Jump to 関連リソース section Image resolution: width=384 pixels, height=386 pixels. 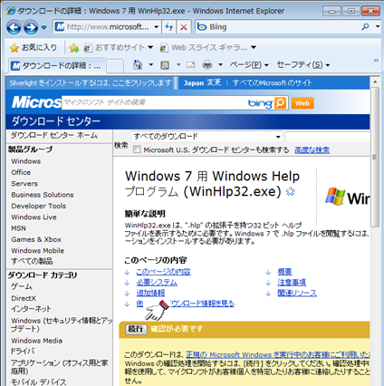tap(297, 293)
